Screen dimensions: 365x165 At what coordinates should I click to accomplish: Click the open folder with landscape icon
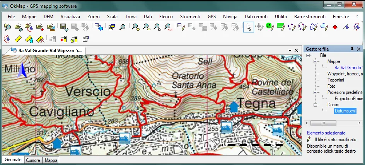pyautogui.click(x=51, y=27)
